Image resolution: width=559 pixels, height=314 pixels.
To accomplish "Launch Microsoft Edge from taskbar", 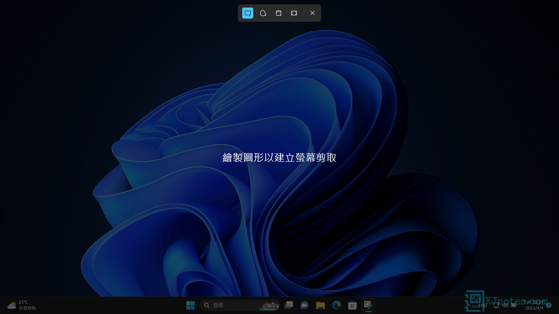I will click(336, 305).
